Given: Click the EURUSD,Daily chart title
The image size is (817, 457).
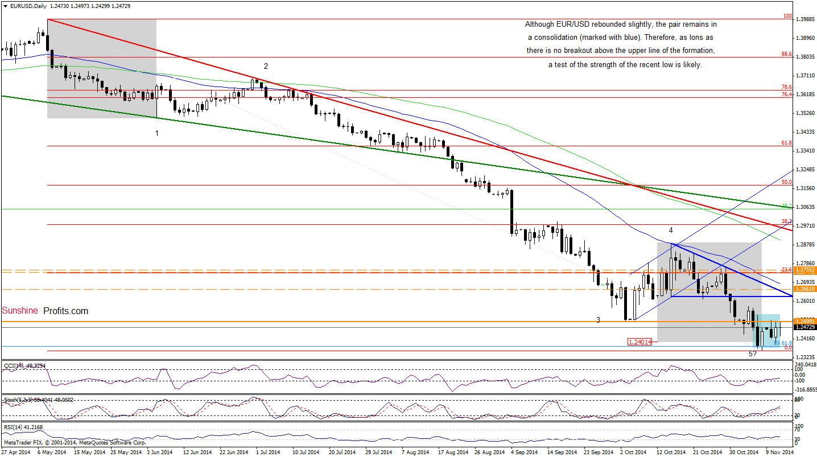Looking at the screenshot, I should [28, 6].
